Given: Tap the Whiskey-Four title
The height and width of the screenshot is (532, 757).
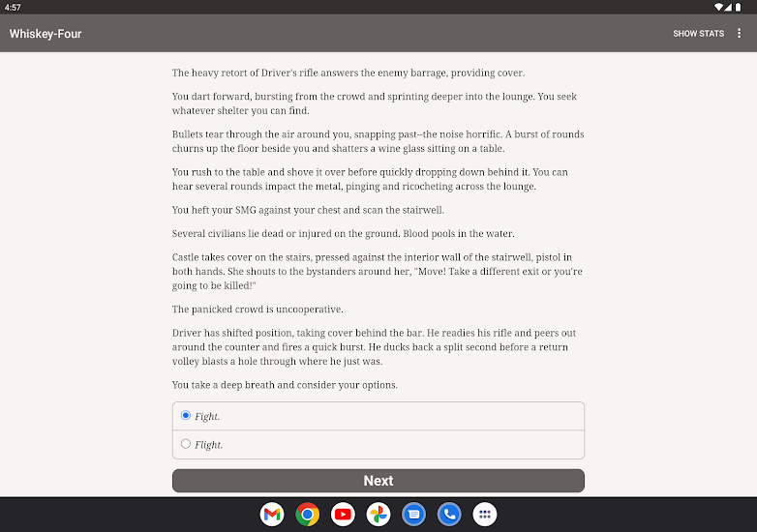Looking at the screenshot, I should point(45,34).
